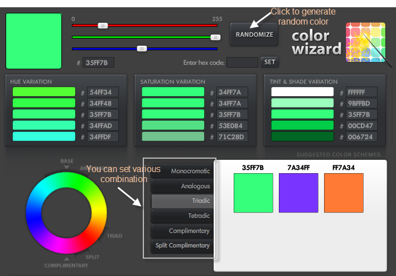Screen dimensions: 396x276
Task: Pick the dark green 006724 shade swatch
Action: pyautogui.click(x=302, y=137)
